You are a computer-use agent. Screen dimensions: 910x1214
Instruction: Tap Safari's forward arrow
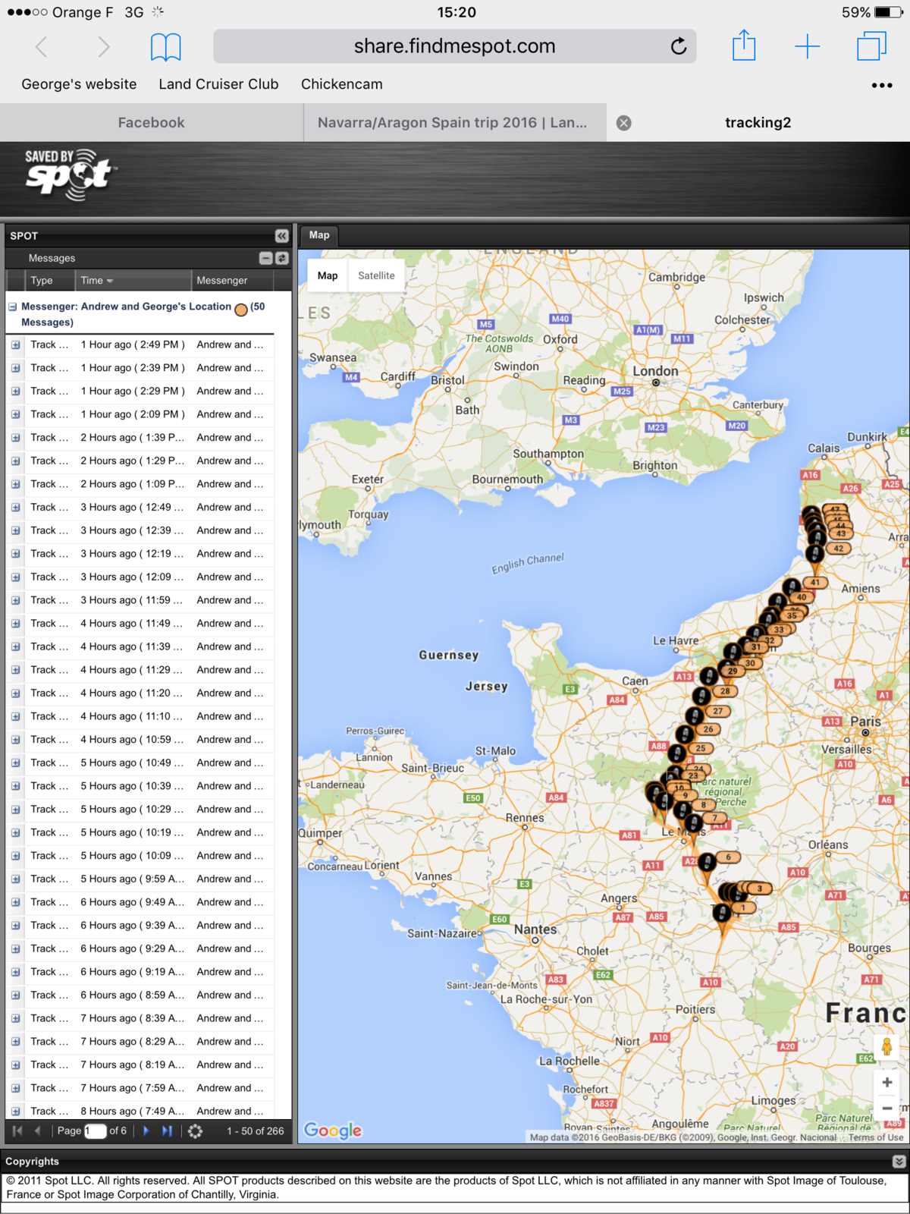coord(104,47)
